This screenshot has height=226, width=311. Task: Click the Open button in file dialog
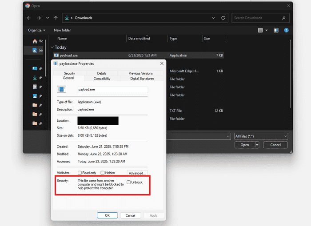tap(245, 145)
